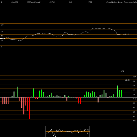Click the -20 label on MR axis
The image size is (137, 137).
click(134, 103)
